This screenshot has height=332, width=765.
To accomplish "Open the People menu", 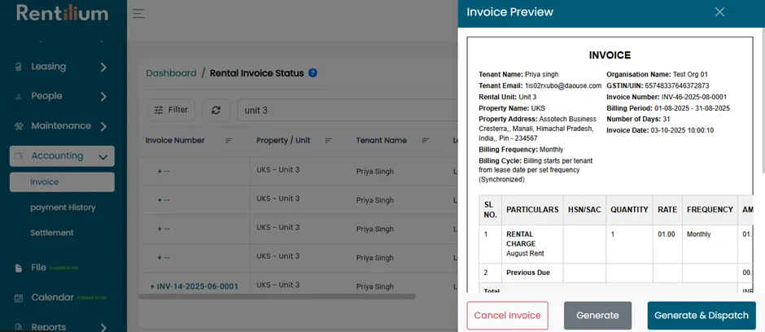I will (x=62, y=97).
